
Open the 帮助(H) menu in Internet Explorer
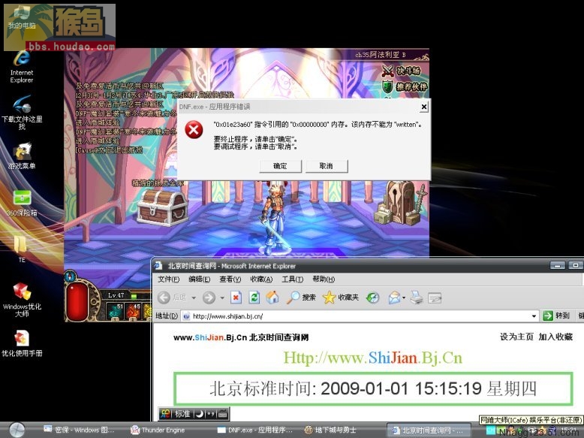pyautogui.click(x=324, y=279)
